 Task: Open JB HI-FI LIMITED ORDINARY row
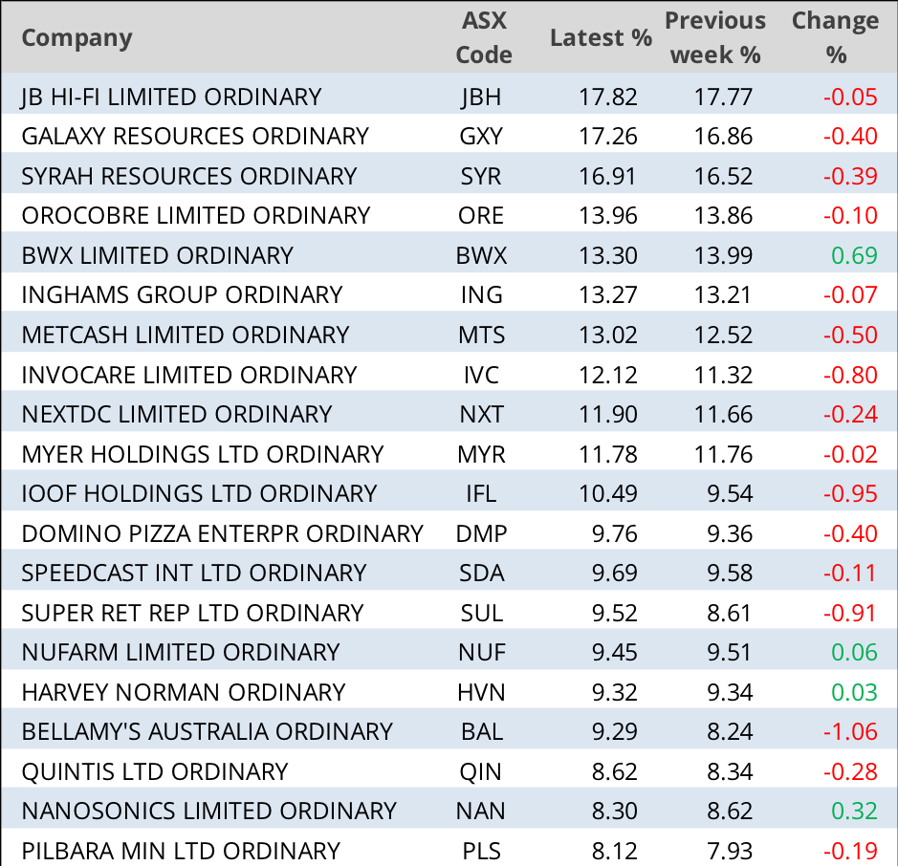(171, 97)
